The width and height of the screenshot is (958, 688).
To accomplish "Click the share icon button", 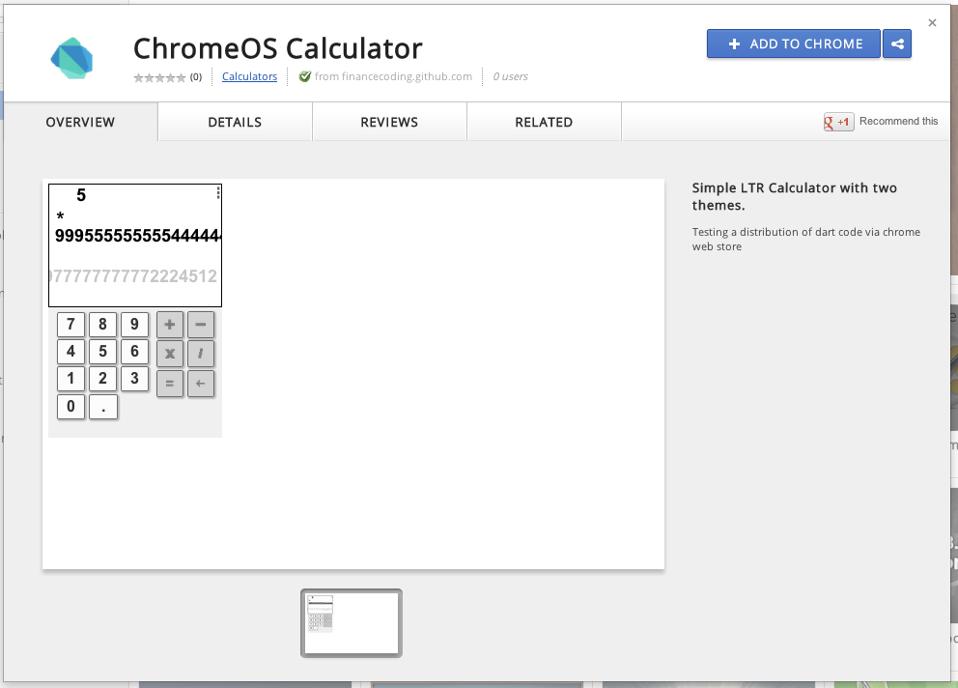I will [897, 44].
